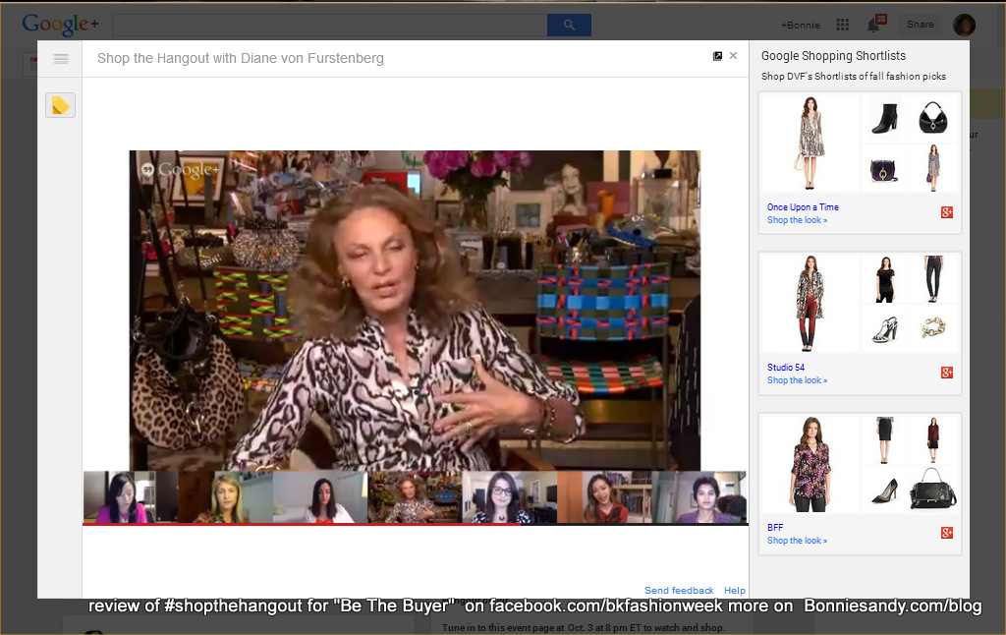1006x635 pixels.
Task: Close the Shop the Hangout dialog
Action: click(733, 56)
